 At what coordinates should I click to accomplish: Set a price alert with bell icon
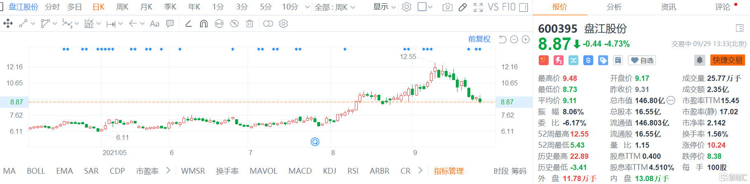click(x=700, y=60)
